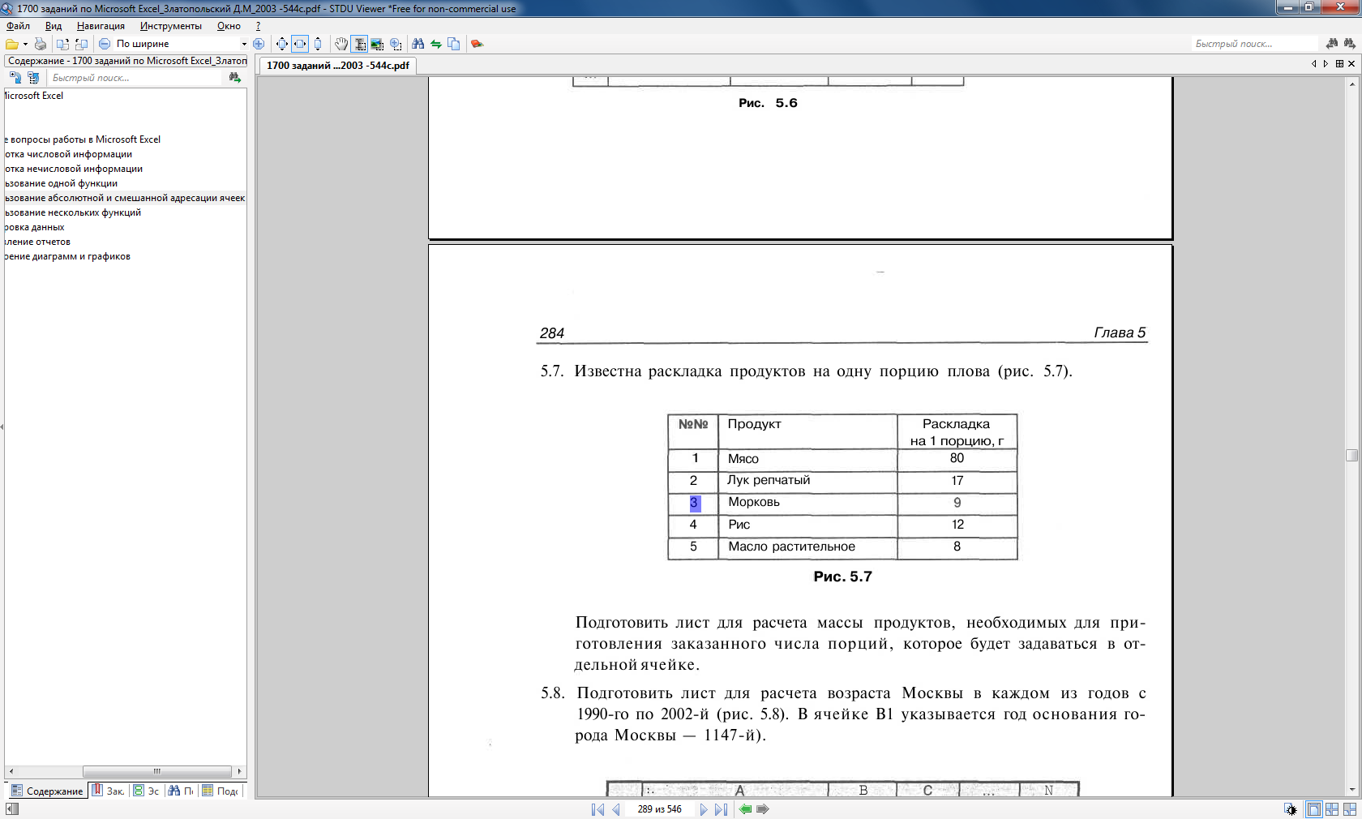Toggle the side panel visibility button

[11, 809]
